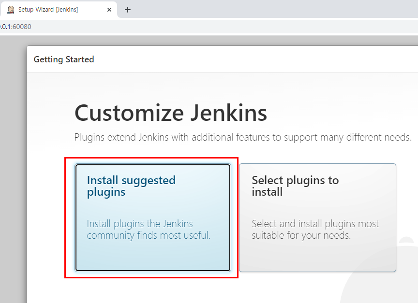This screenshot has width=418, height=303.
Task: Click the address bar showing :60080
Action: [209, 27]
